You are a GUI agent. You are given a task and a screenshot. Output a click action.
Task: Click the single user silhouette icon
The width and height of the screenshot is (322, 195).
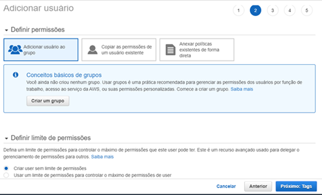point(92,50)
